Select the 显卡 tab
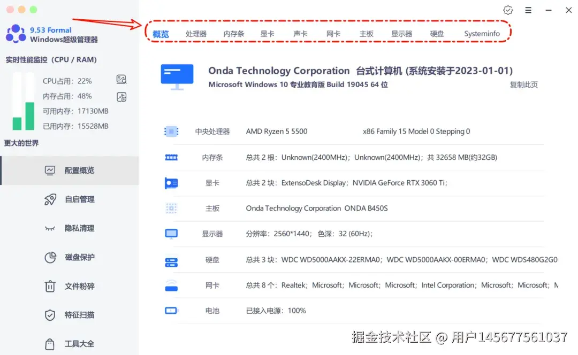Viewport: 578px width, 355px height. [267, 34]
